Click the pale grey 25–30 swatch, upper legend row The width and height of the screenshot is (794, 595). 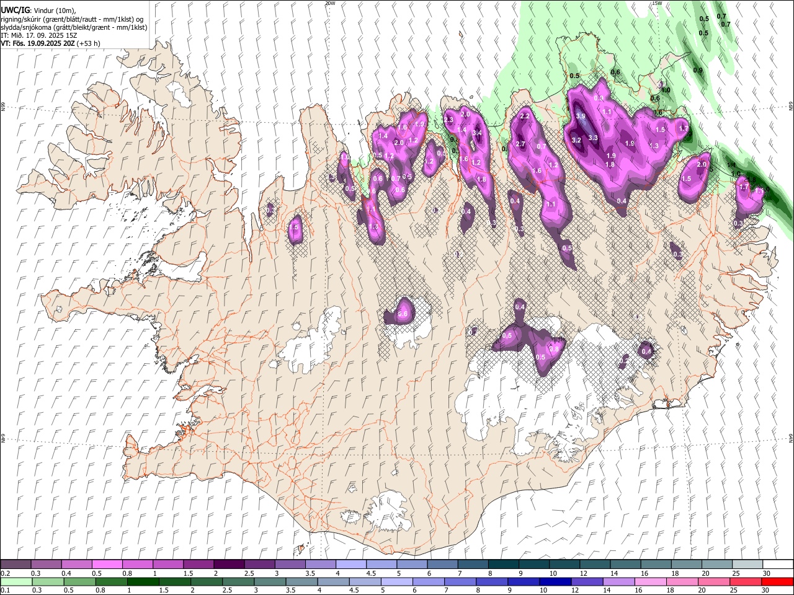747,565
